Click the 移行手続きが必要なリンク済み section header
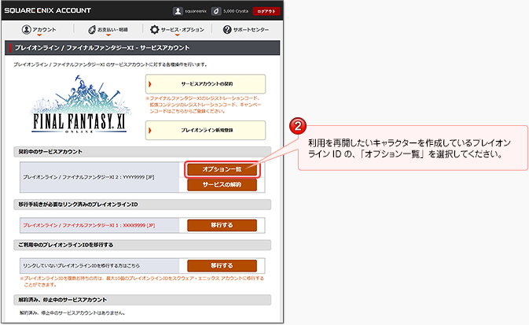 click(142, 205)
